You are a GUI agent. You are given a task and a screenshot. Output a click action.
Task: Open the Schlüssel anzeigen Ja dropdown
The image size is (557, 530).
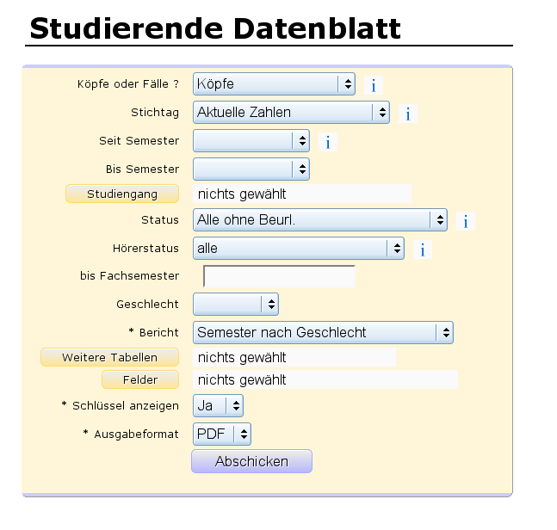pos(218,405)
